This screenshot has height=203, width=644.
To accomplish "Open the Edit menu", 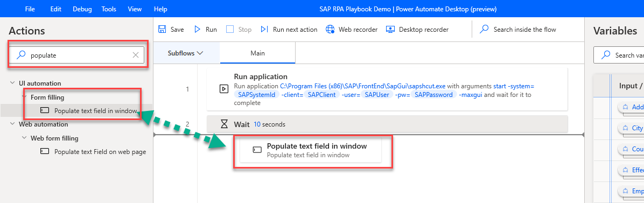I will 55,9.
